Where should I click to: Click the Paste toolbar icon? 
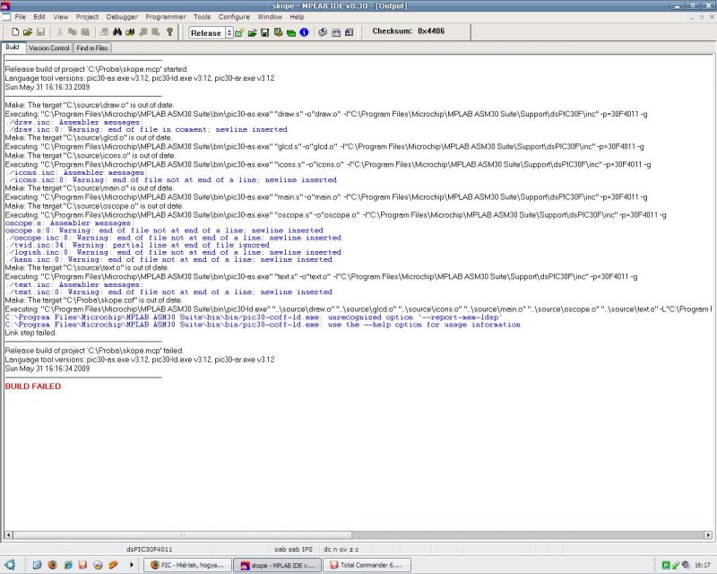click(85, 32)
